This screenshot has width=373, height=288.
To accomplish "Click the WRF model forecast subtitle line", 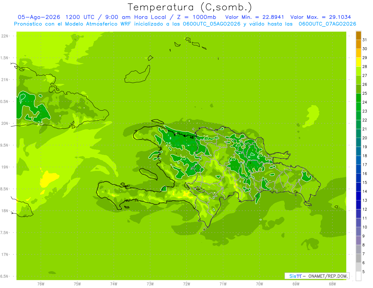I will (185, 24).
